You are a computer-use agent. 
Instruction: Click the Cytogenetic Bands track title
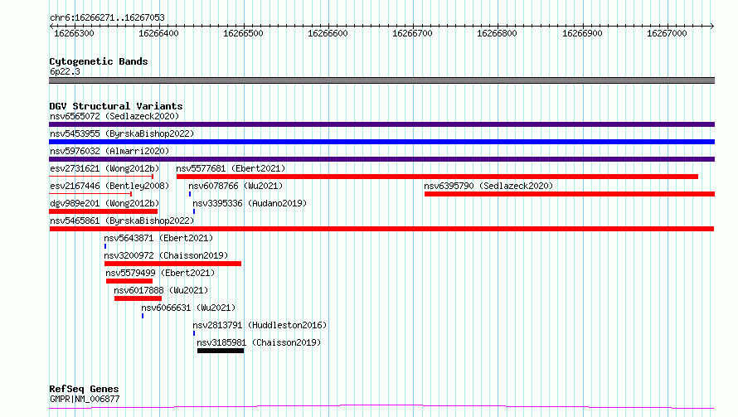pos(99,61)
